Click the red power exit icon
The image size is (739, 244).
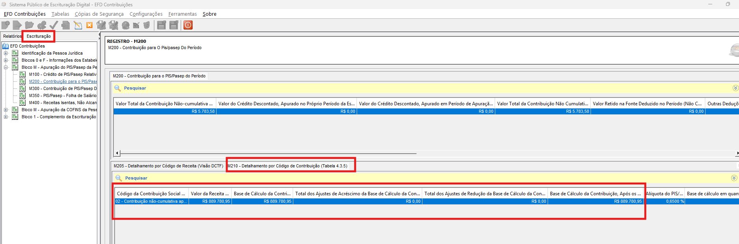tap(188, 26)
